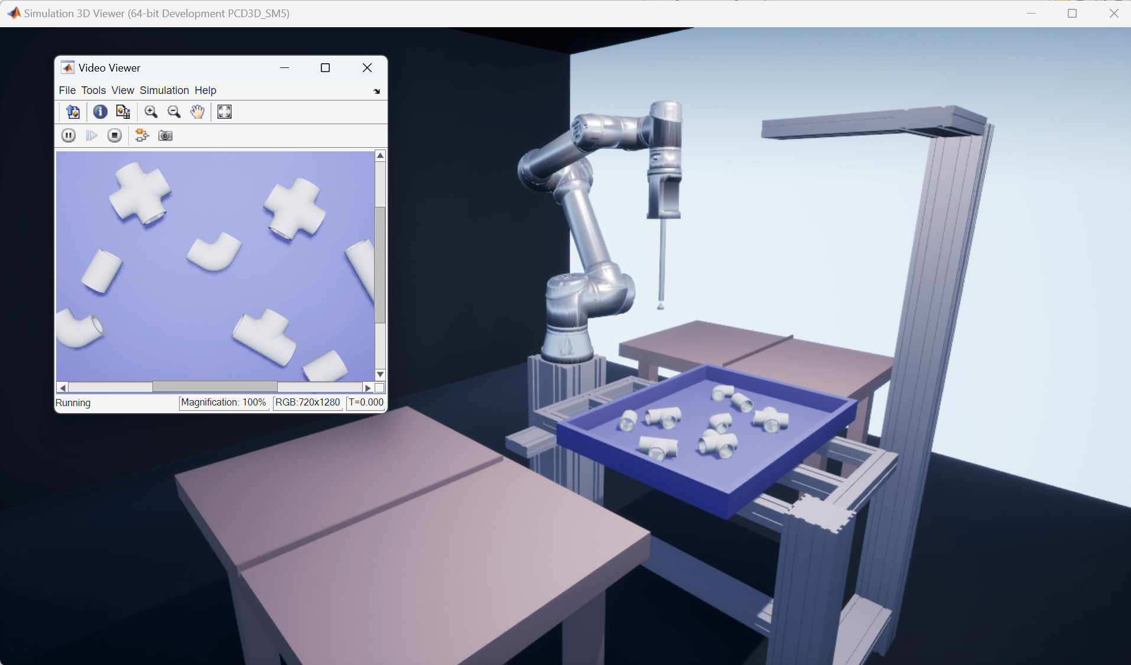Open the Simulation menu
Screen dimensions: 1131x665
(x=164, y=90)
